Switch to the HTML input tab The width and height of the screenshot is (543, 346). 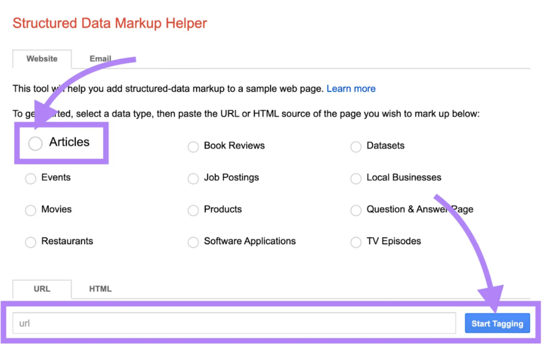pyautogui.click(x=100, y=289)
